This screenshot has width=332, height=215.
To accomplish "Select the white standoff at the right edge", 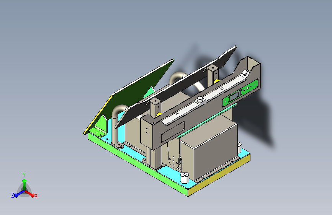I will click(239, 147).
